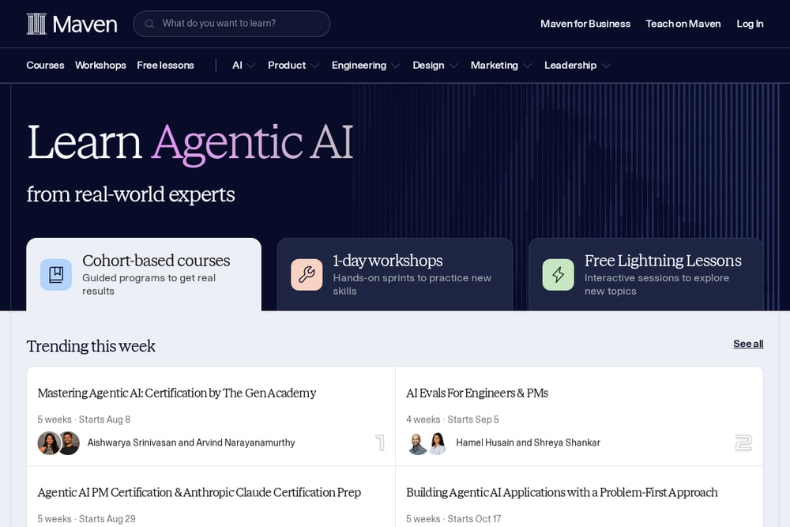Click the wrench icon for 1-day workshops
The width and height of the screenshot is (790, 527).
tap(307, 275)
